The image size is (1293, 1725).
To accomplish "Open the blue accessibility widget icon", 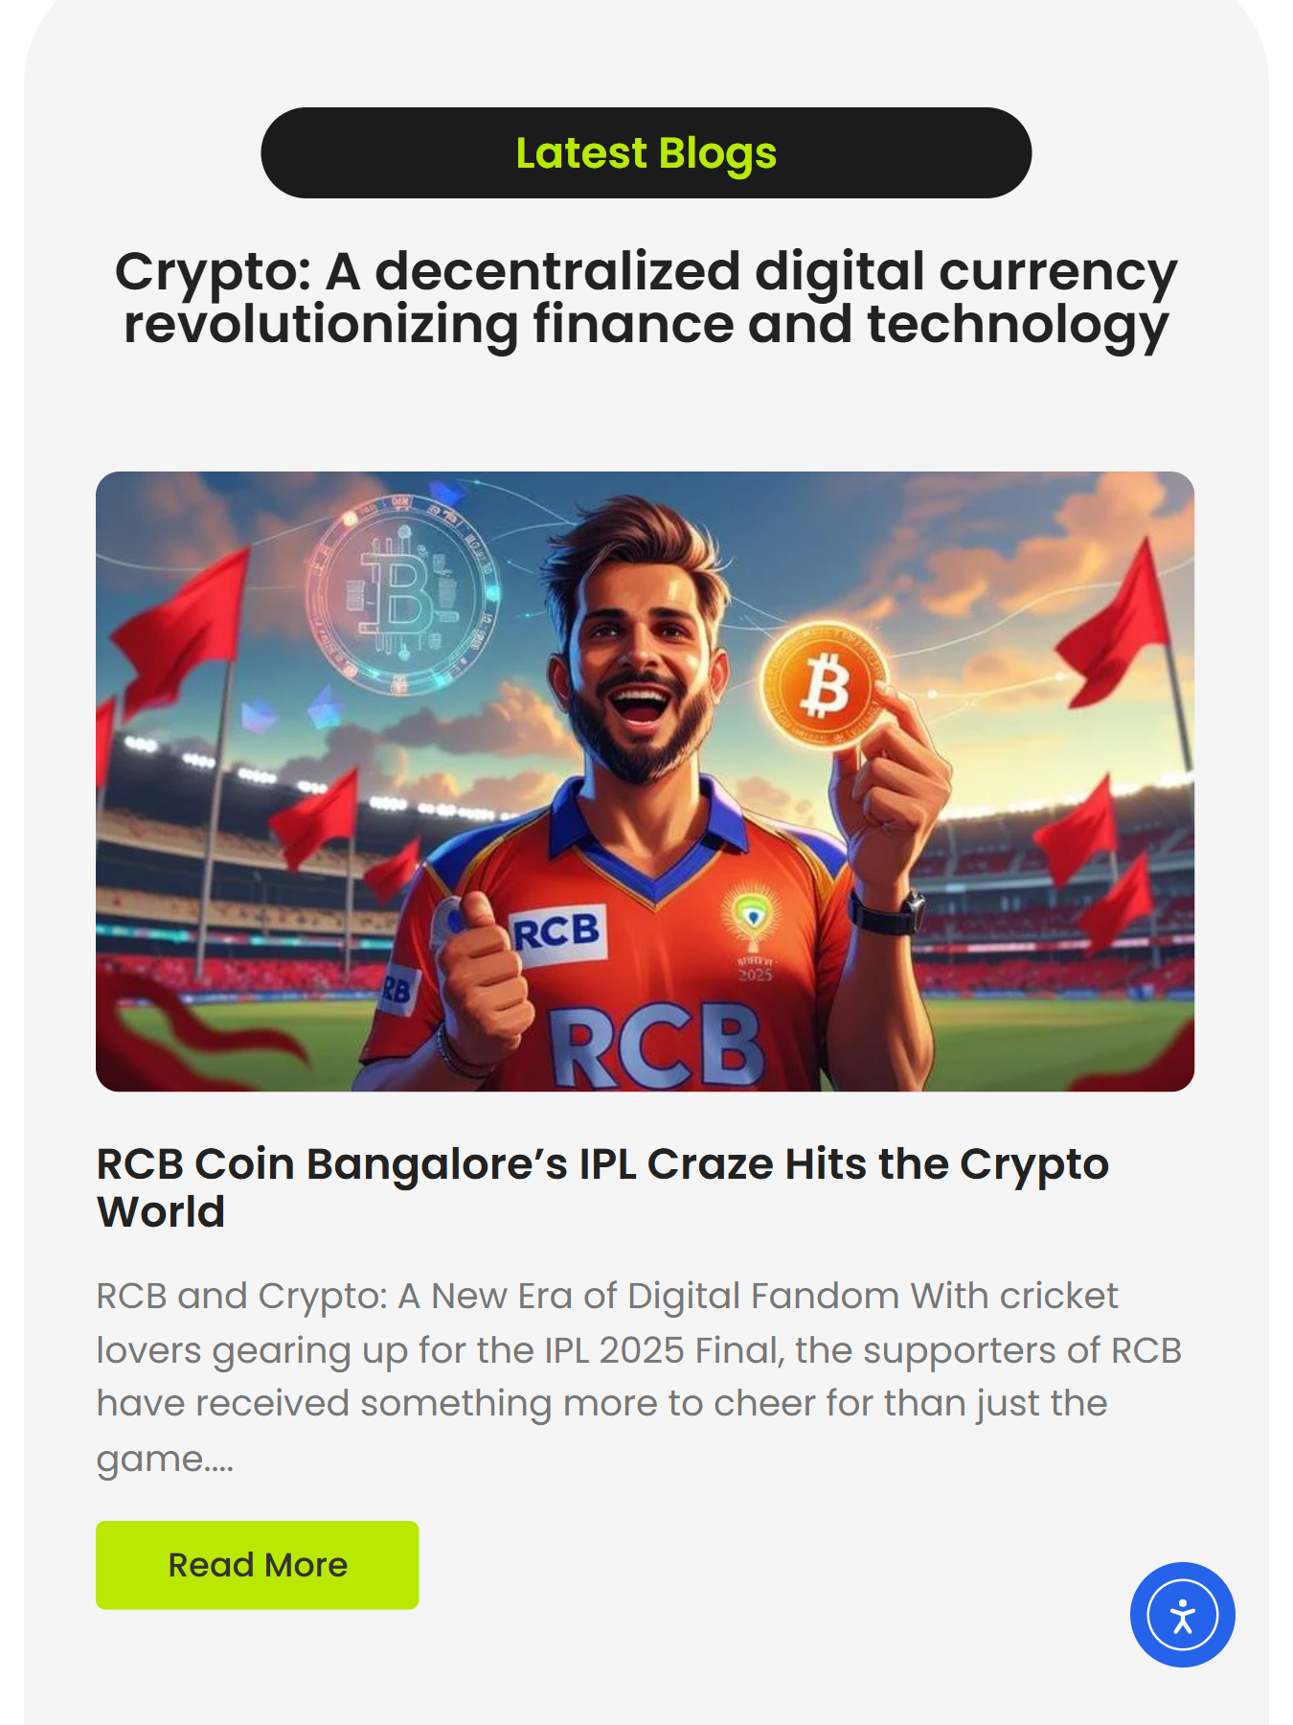I will click(1182, 1615).
